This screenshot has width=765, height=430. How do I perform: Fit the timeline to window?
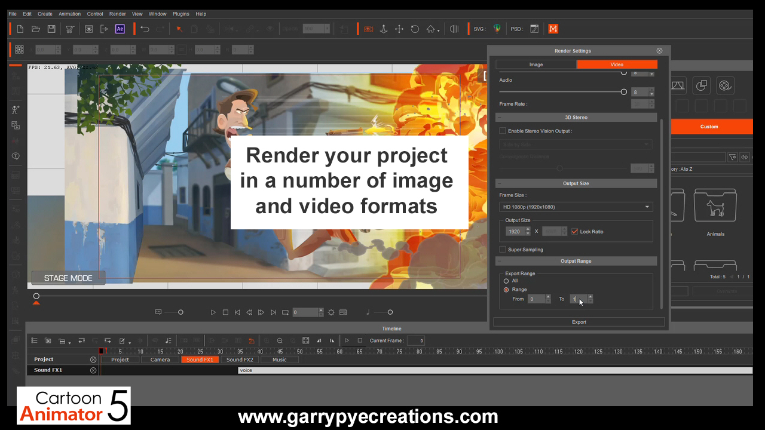[305, 340]
